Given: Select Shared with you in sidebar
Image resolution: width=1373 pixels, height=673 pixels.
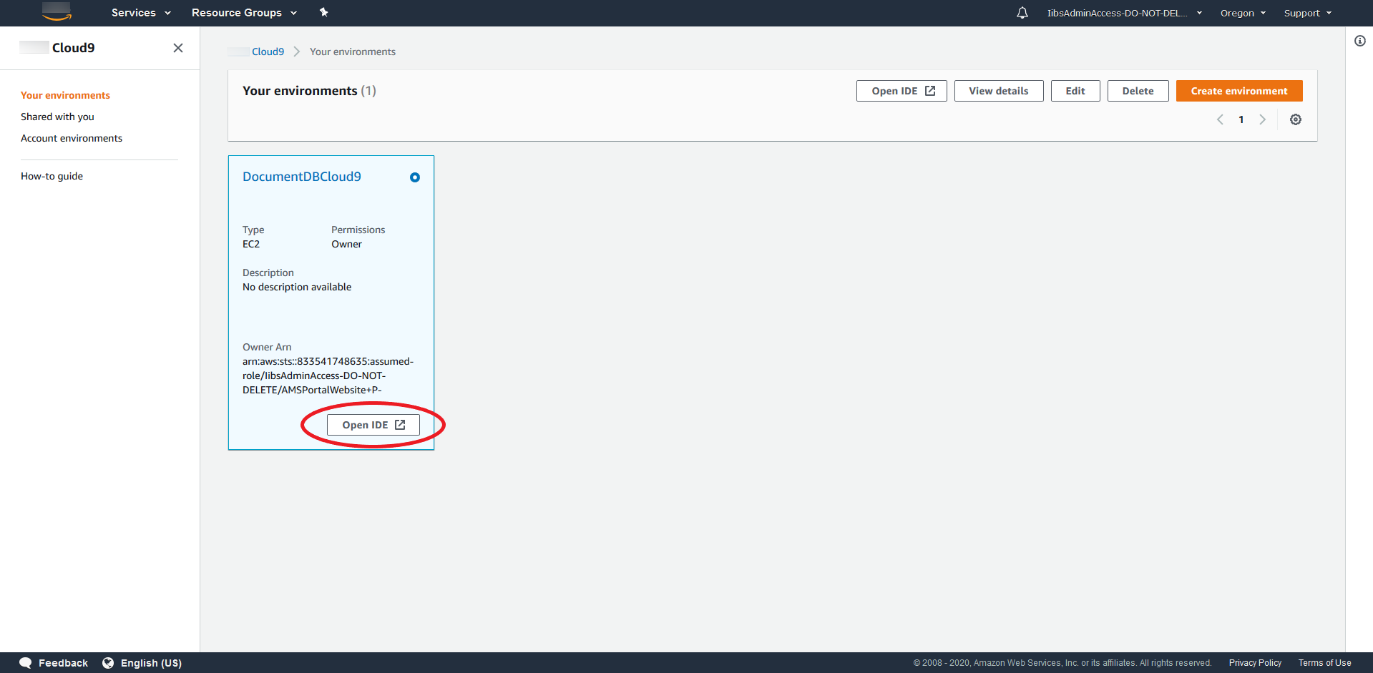Looking at the screenshot, I should pyautogui.click(x=57, y=117).
